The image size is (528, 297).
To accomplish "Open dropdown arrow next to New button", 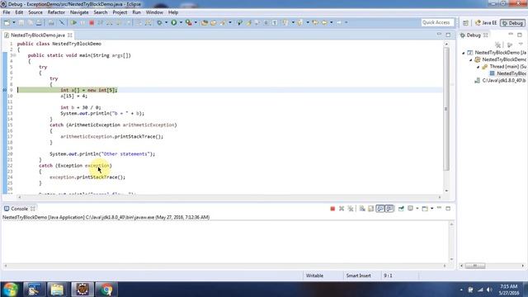I will pos(14,22).
